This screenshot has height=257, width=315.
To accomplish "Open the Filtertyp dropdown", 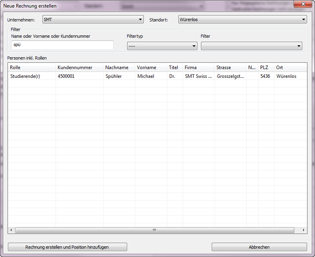I will 162,46.
